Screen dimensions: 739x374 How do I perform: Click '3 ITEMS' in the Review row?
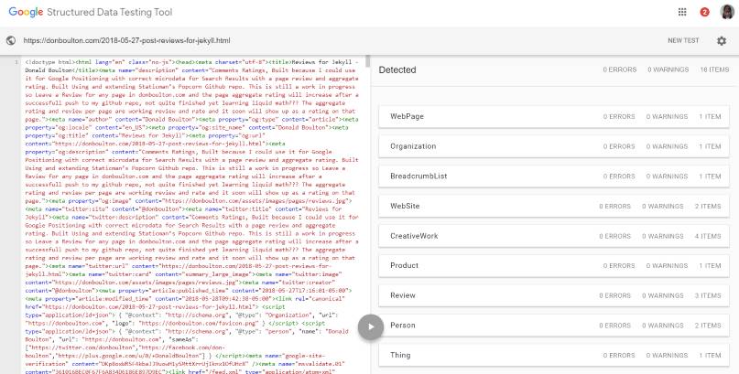tap(708, 295)
